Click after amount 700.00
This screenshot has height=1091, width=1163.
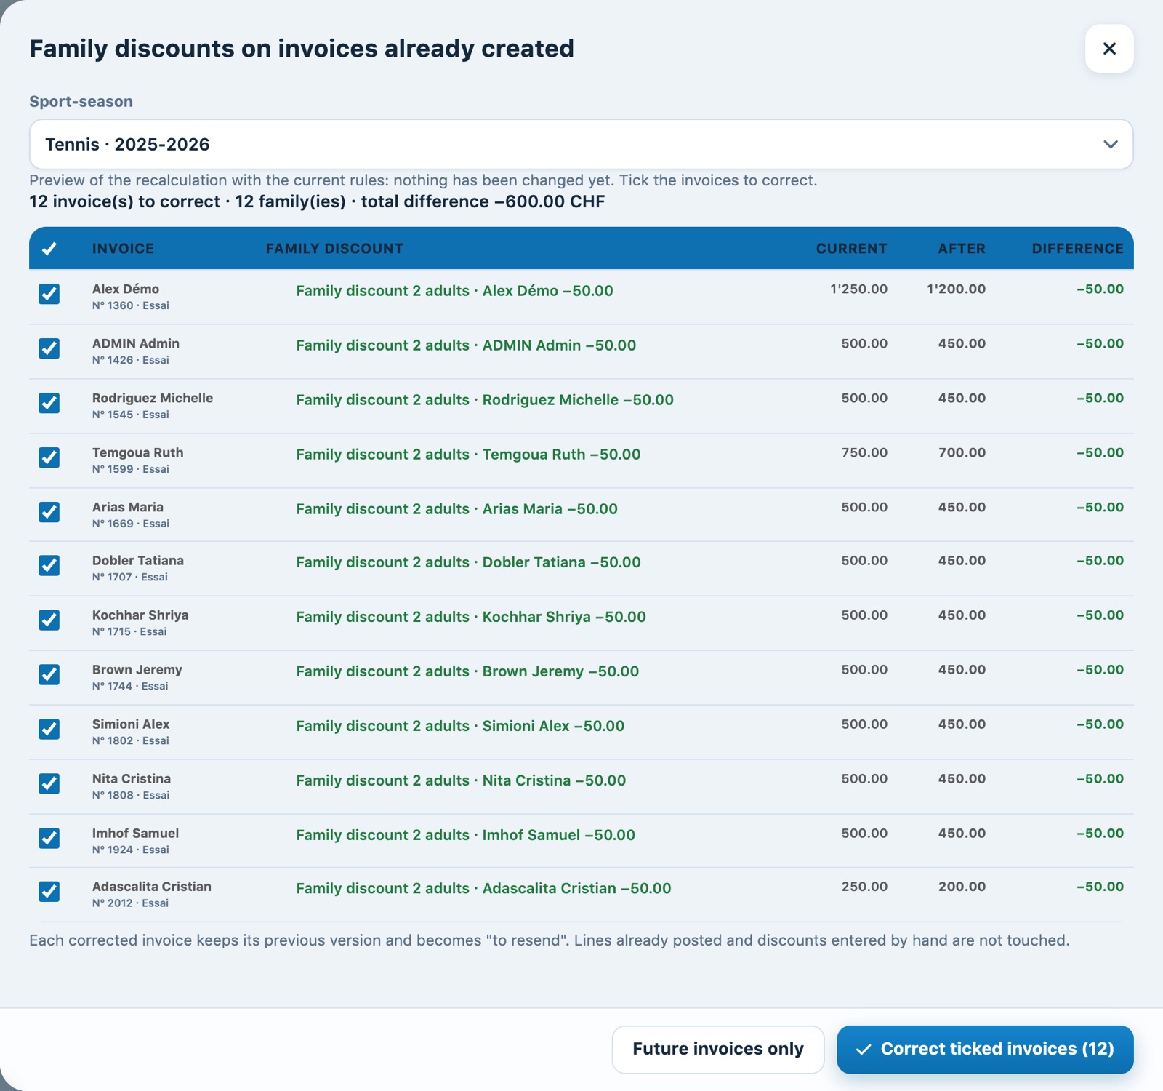(962, 452)
